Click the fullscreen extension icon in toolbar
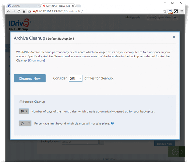 tap(176, 11)
